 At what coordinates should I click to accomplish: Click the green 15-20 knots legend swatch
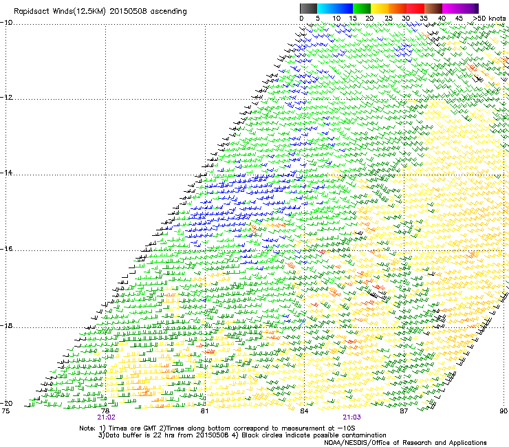[x=362, y=8]
